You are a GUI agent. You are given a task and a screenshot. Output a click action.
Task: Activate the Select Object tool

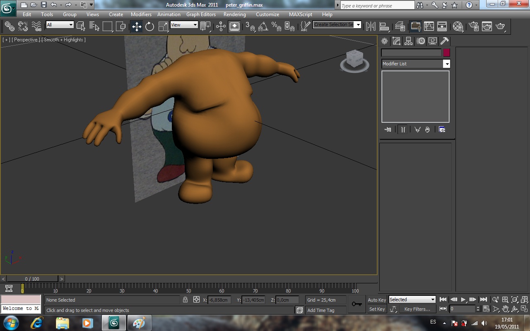point(81,26)
